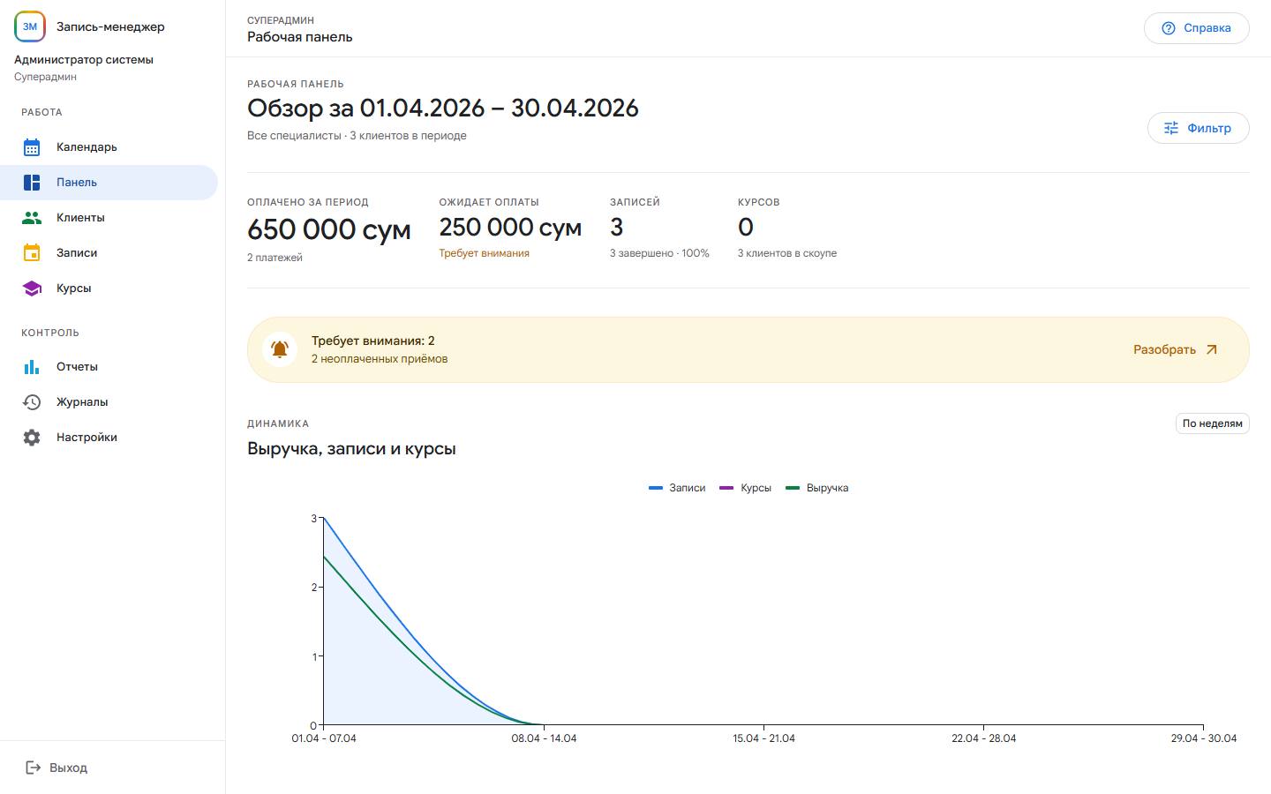This screenshot has height=794, width=1271.
Task: Open the Журналы history icon
Action: pyautogui.click(x=32, y=402)
